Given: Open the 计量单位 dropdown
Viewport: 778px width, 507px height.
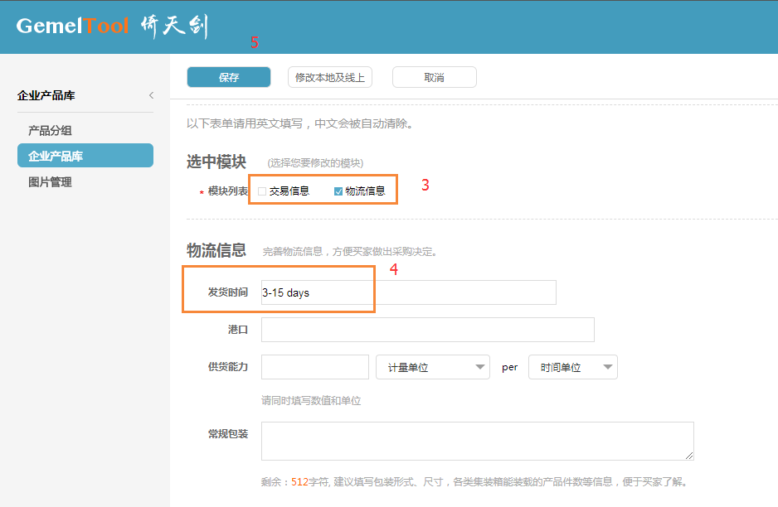Looking at the screenshot, I should pos(433,367).
